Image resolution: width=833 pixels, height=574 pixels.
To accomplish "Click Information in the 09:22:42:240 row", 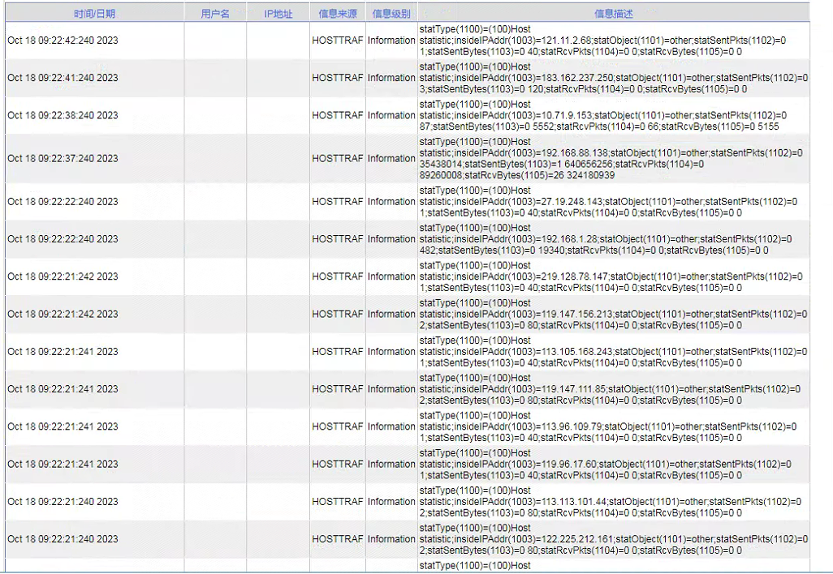I will (x=391, y=41).
